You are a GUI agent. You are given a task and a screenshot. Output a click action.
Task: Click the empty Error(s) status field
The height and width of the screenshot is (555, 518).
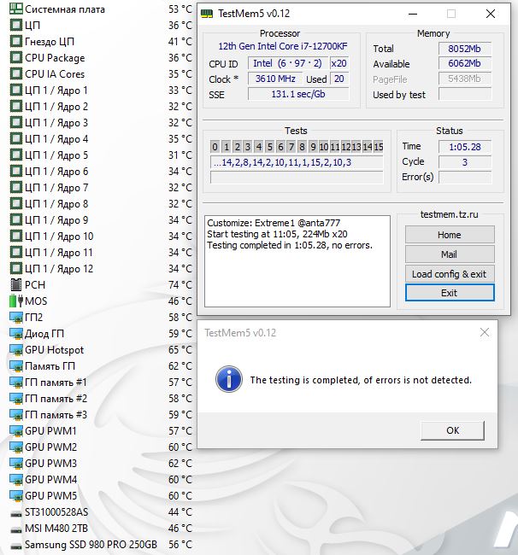click(465, 177)
